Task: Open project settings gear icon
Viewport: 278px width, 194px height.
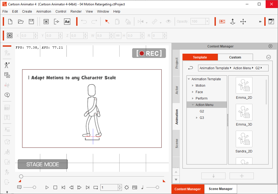Action: [x=126, y=188]
